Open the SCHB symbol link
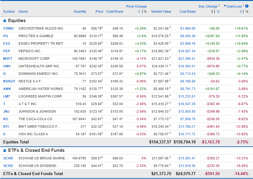The width and height of the screenshot is (253, 179). (x=8, y=158)
